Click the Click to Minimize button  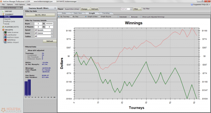11,8
